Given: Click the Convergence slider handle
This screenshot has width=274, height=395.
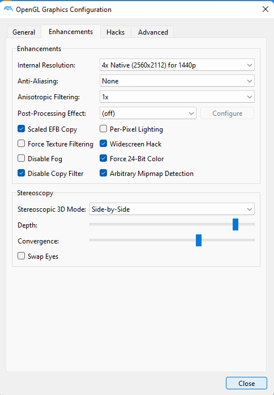Looking at the screenshot, I should point(199,240).
